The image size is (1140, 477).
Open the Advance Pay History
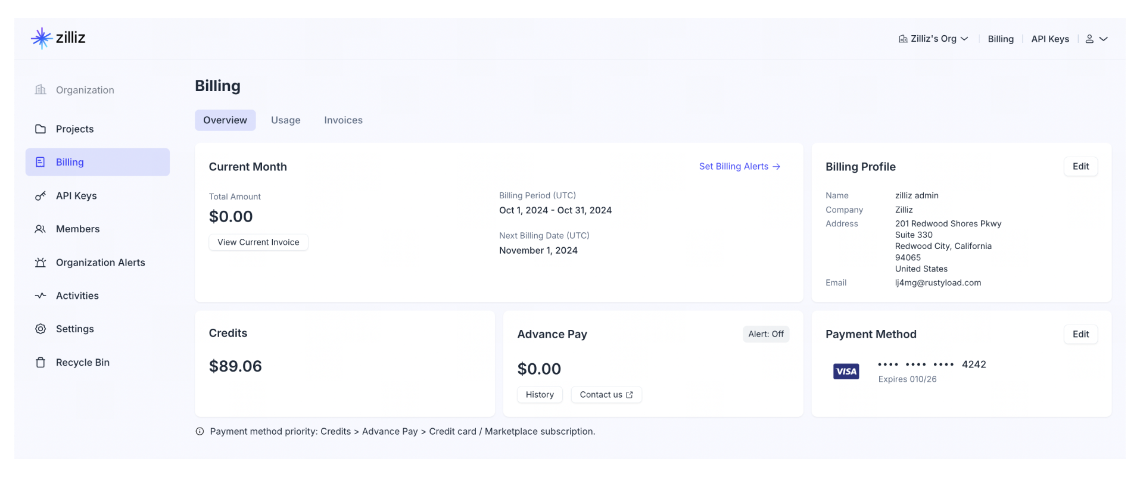(x=539, y=394)
